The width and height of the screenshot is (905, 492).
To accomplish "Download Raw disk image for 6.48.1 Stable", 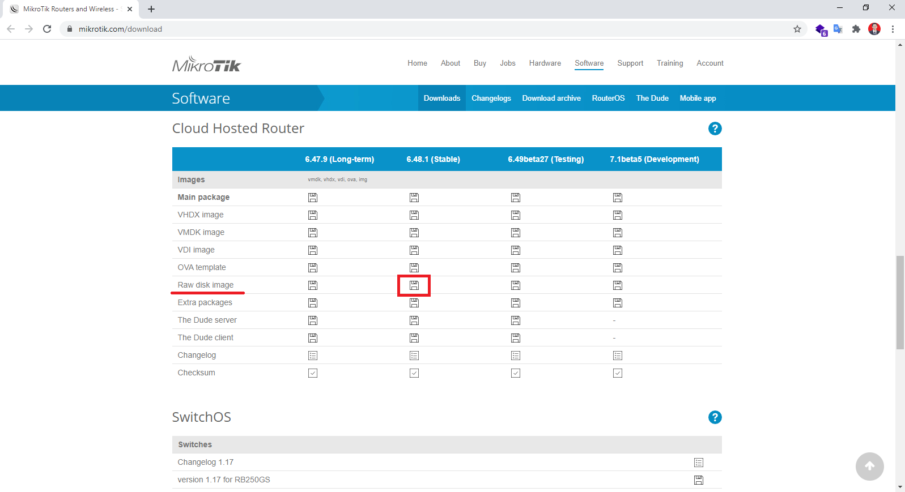I will [x=414, y=285].
